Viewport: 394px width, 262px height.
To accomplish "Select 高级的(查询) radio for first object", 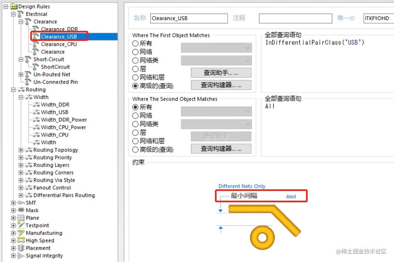I will 135,86.
